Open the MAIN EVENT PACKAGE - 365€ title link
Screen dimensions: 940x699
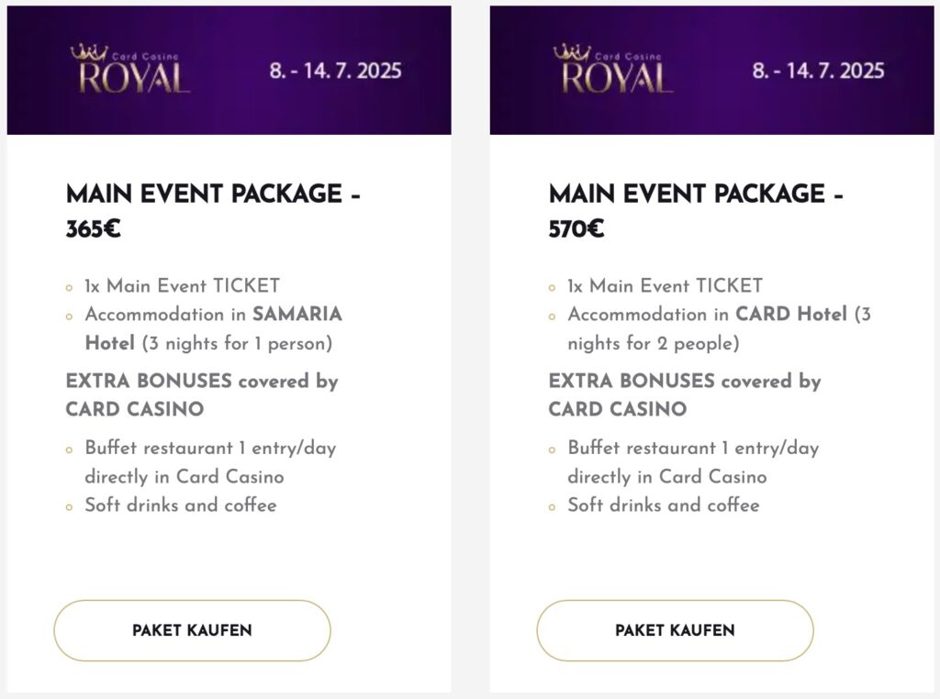[x=213, y=209]
